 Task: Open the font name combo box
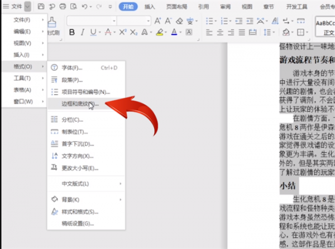(92, 21)
